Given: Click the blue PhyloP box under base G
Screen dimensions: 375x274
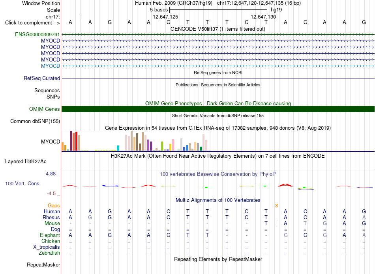Looking at the screenshot, I should pos(110,186).
